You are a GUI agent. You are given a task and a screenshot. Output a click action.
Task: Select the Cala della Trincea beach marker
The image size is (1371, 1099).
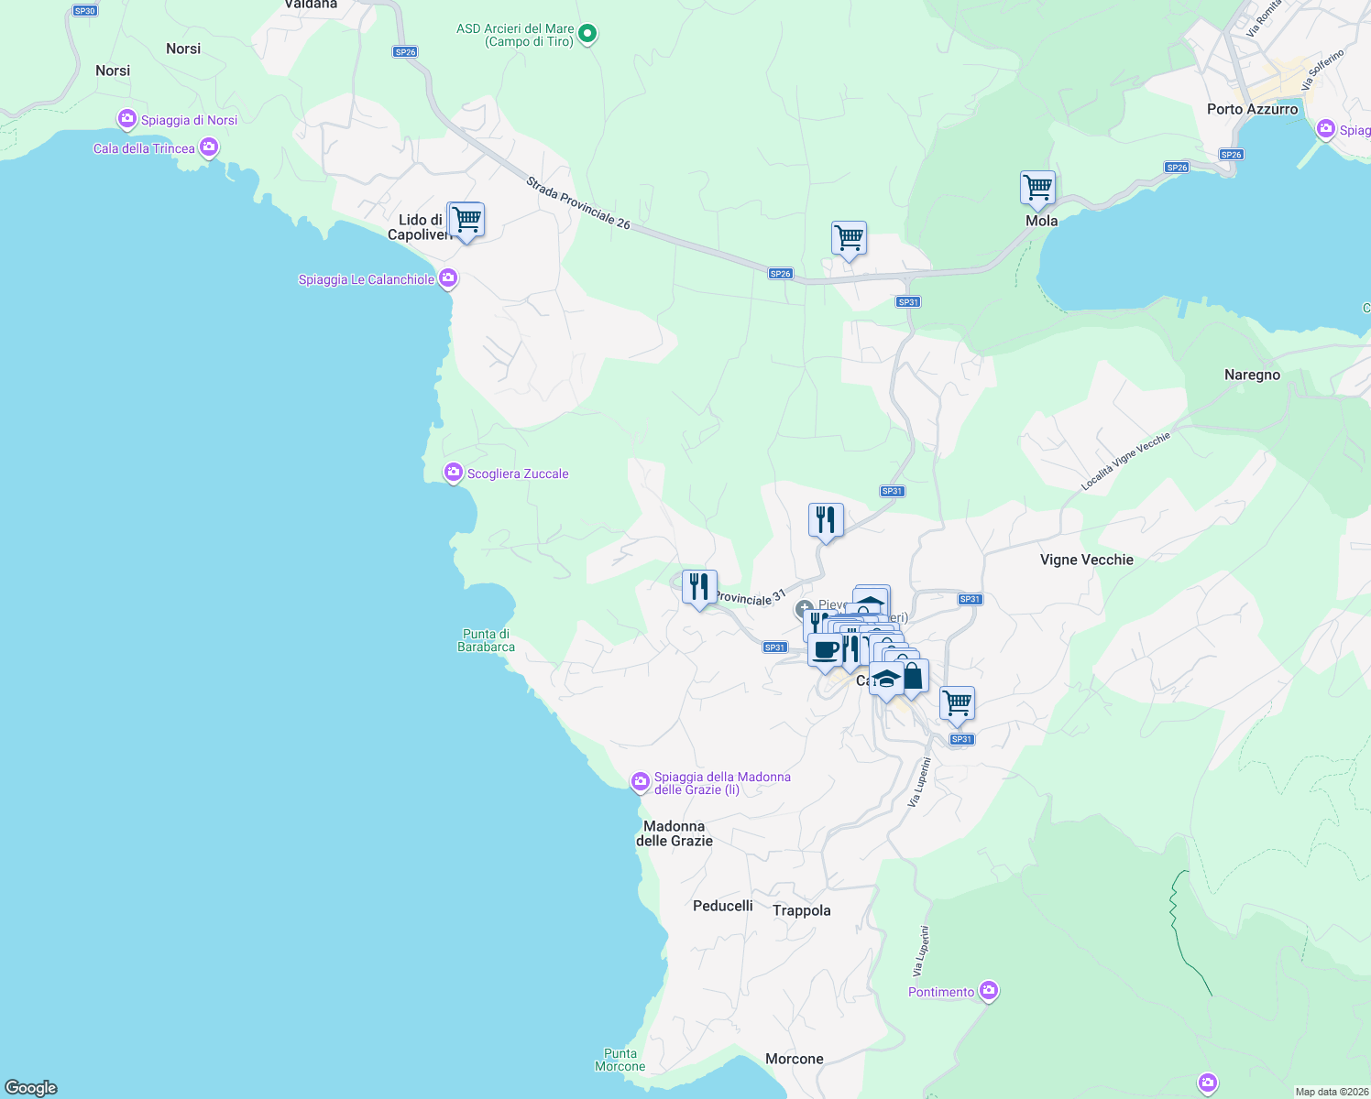pyautogui.click(x=208, y=147)
